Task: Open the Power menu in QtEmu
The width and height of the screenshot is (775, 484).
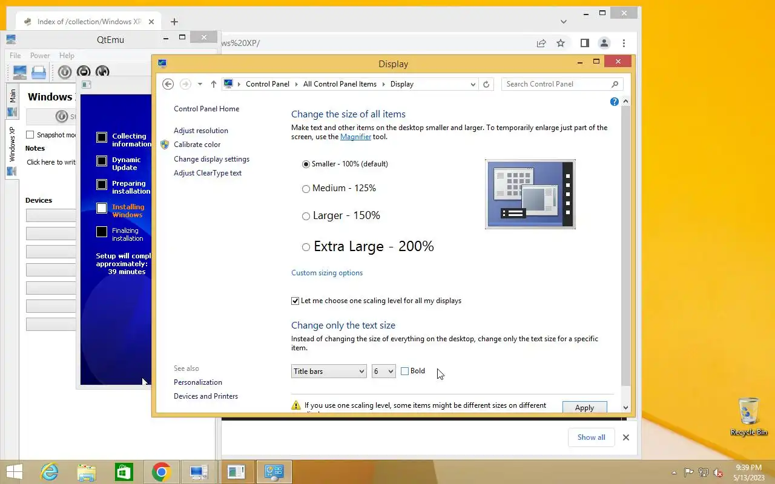Action: click(x=40, y=56)
